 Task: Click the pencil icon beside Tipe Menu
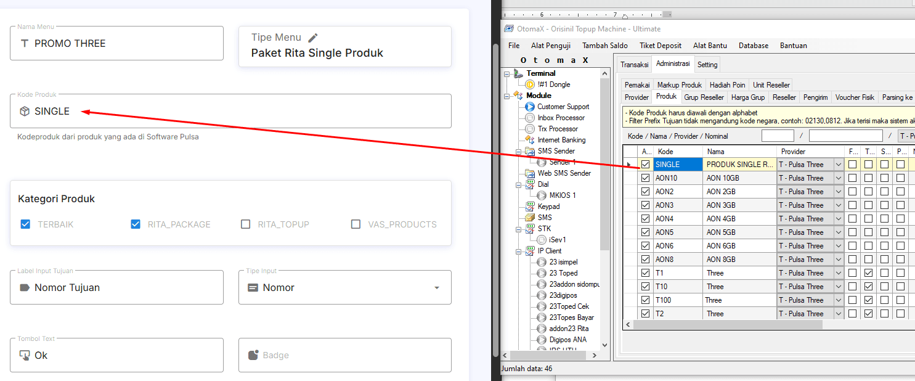pyautogui.click(x=313, y=38)
